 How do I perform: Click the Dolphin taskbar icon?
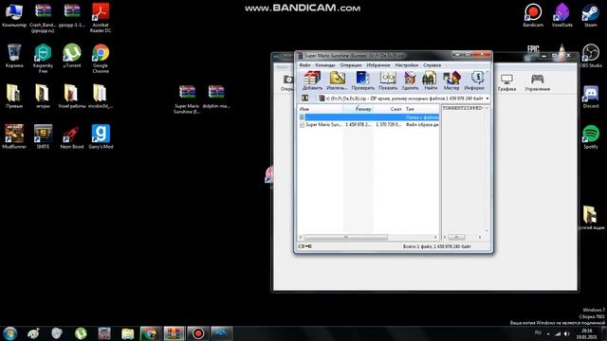click(x=221, y=333)
